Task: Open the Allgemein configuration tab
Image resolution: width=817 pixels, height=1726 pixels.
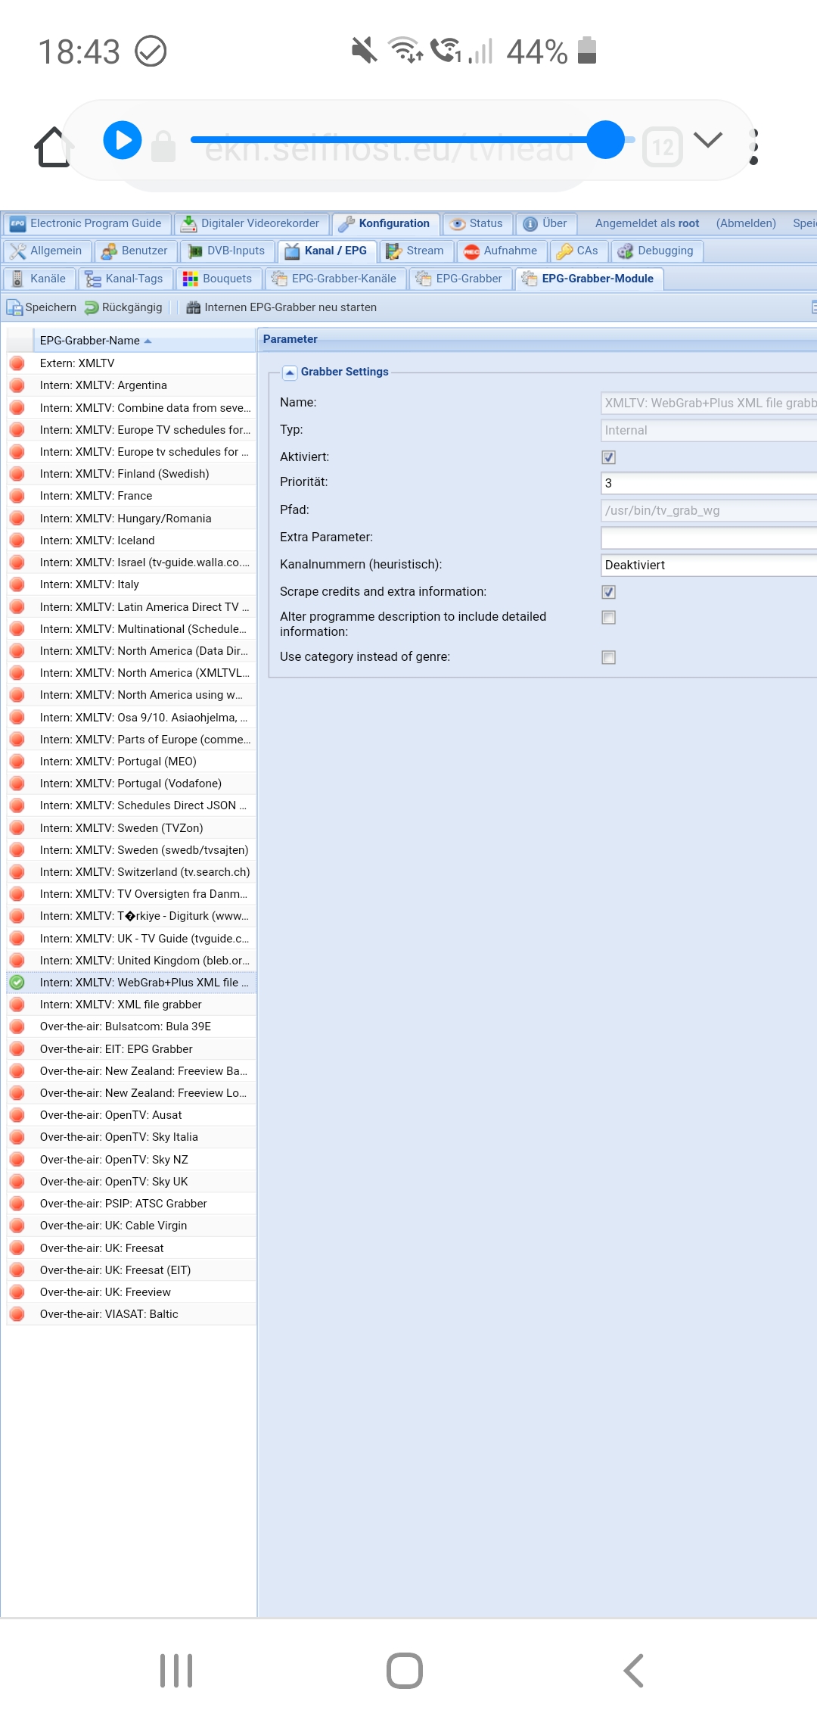Action: 47,251
